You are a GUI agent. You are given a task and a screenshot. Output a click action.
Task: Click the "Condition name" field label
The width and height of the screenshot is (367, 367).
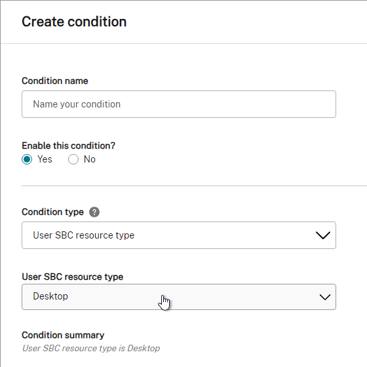pyautogui.click(x=55, y=81)
